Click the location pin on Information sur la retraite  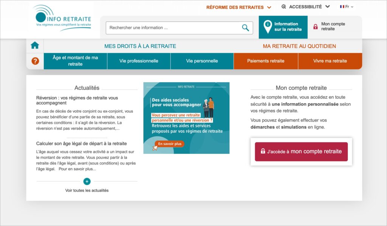point(268,26)
